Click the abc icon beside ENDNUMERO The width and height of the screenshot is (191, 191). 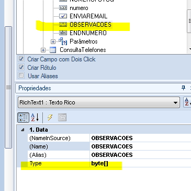[x=63, y=33]
